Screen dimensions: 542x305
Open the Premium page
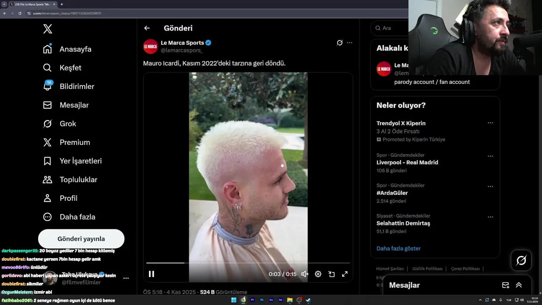tap(66, 142)
